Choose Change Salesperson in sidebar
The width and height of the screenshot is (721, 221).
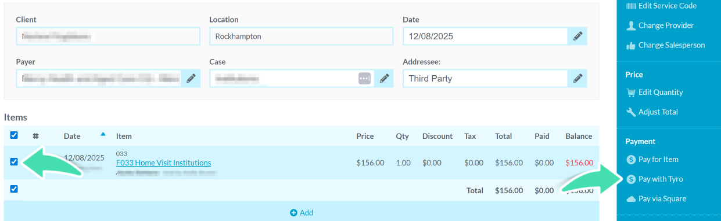(672, 45)
